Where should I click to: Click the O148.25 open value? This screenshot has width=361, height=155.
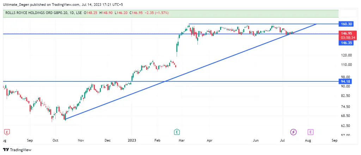click(x=91, y=13)
